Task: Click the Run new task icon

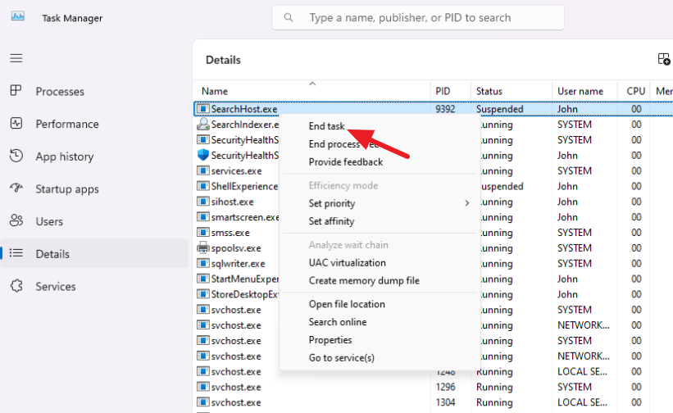Action: point(664,59)
